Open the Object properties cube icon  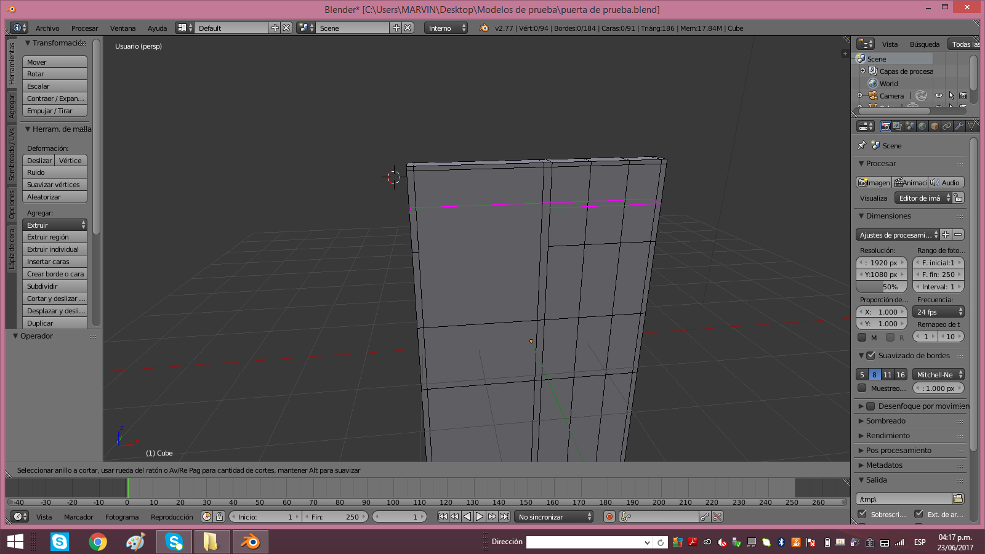click(935, 126)
